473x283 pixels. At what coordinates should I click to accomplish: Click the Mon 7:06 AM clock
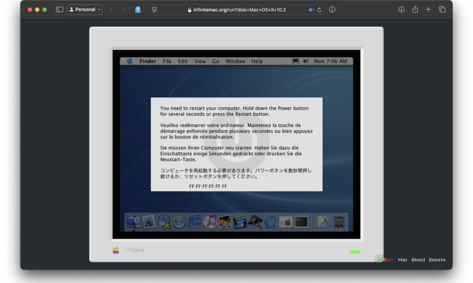[x=331, y=61]
